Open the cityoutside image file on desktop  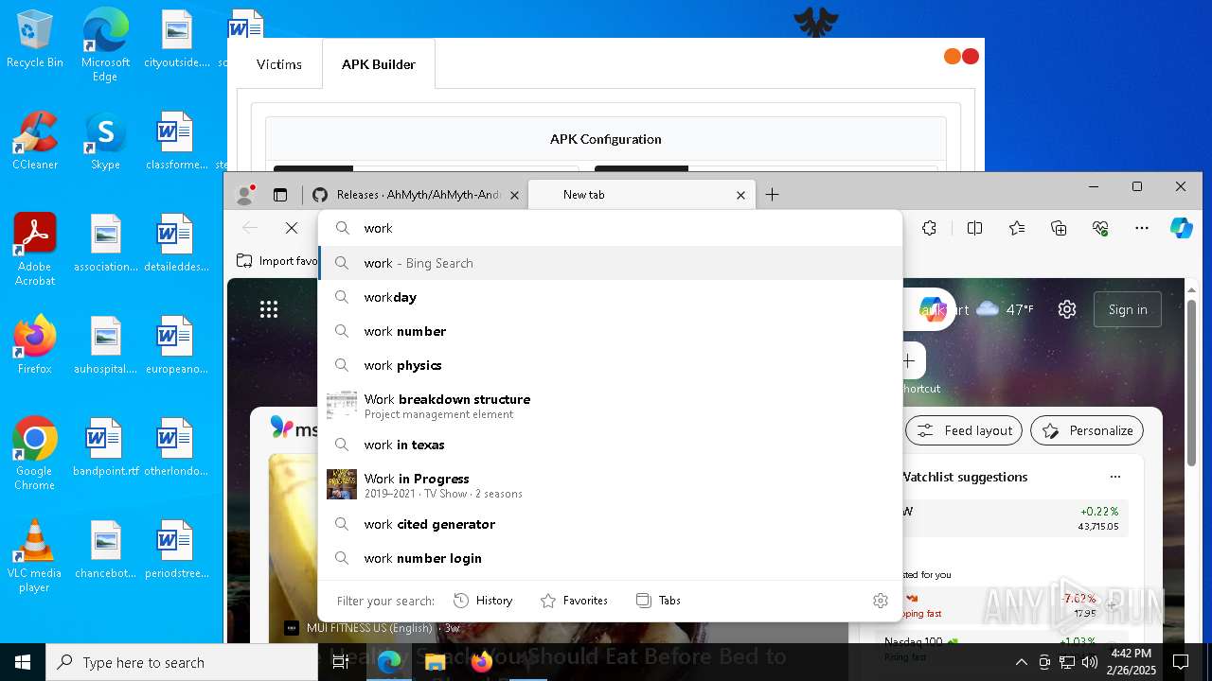point(176,39)
